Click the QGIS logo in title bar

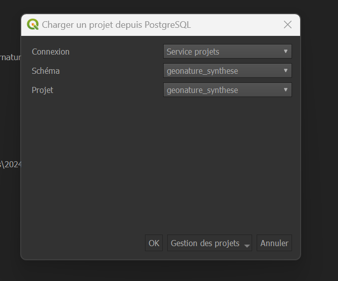[x=33, y=24]
